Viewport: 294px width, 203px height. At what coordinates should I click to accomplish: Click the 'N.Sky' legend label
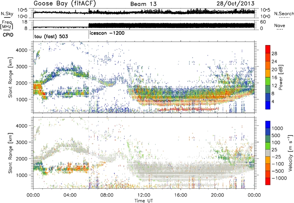(7, 14)
